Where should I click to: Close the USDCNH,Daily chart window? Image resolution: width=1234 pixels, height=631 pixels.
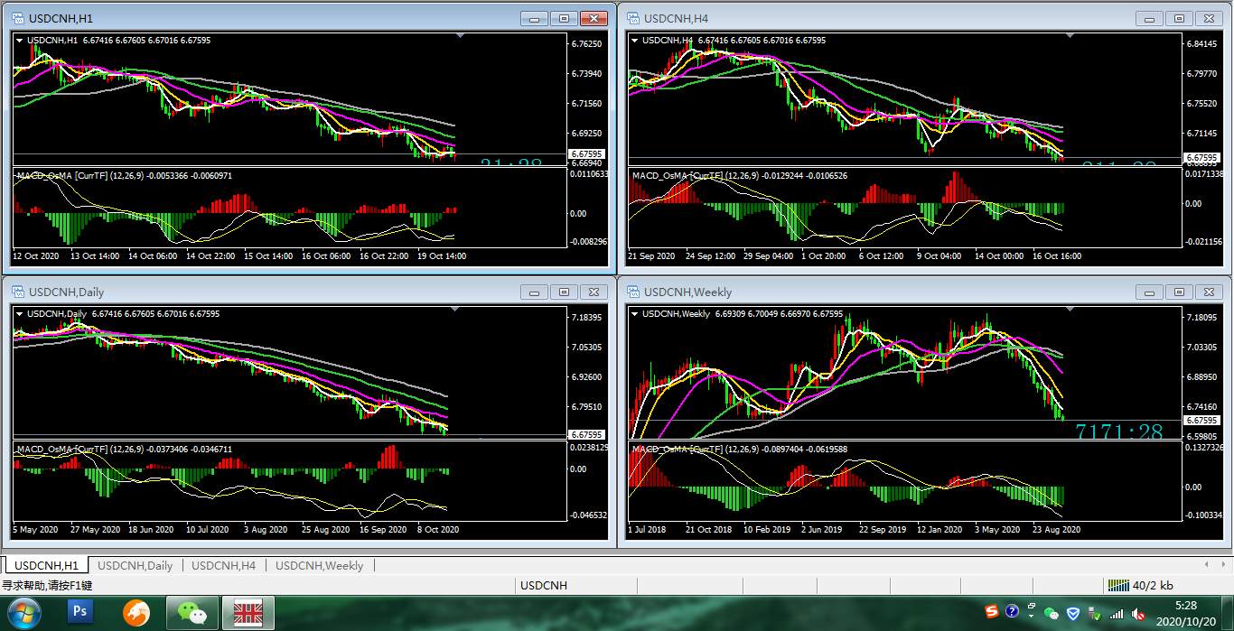click(x=594, y=292)
